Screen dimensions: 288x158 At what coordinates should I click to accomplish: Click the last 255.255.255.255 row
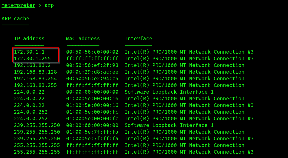click(134, 152)
